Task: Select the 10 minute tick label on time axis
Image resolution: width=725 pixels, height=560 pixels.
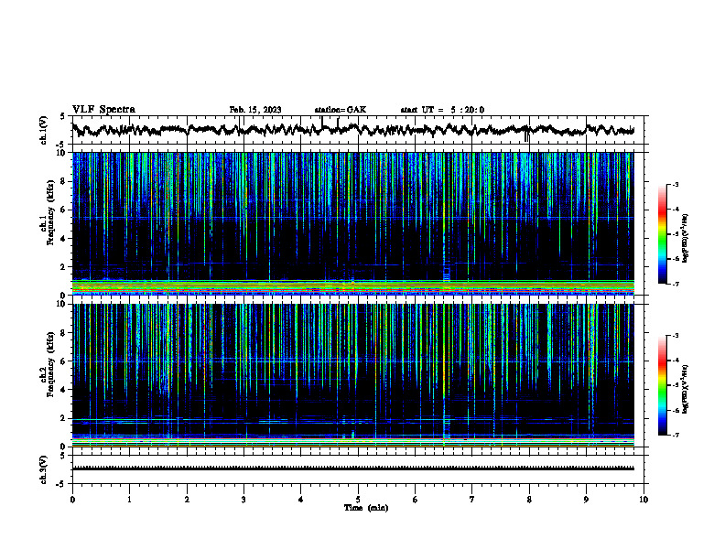Action: point(644,500)
